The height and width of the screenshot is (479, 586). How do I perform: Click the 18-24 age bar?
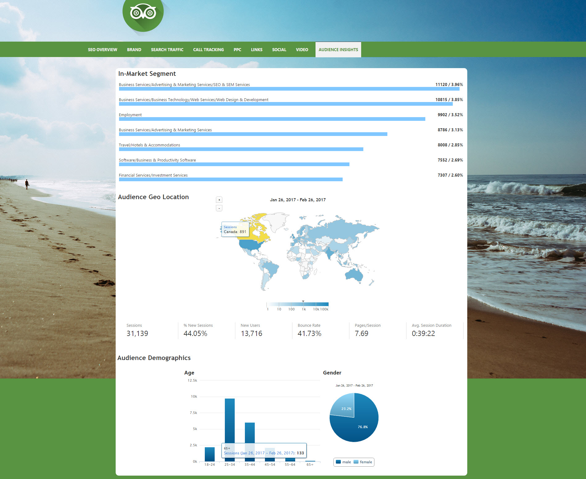coord(210,454)
